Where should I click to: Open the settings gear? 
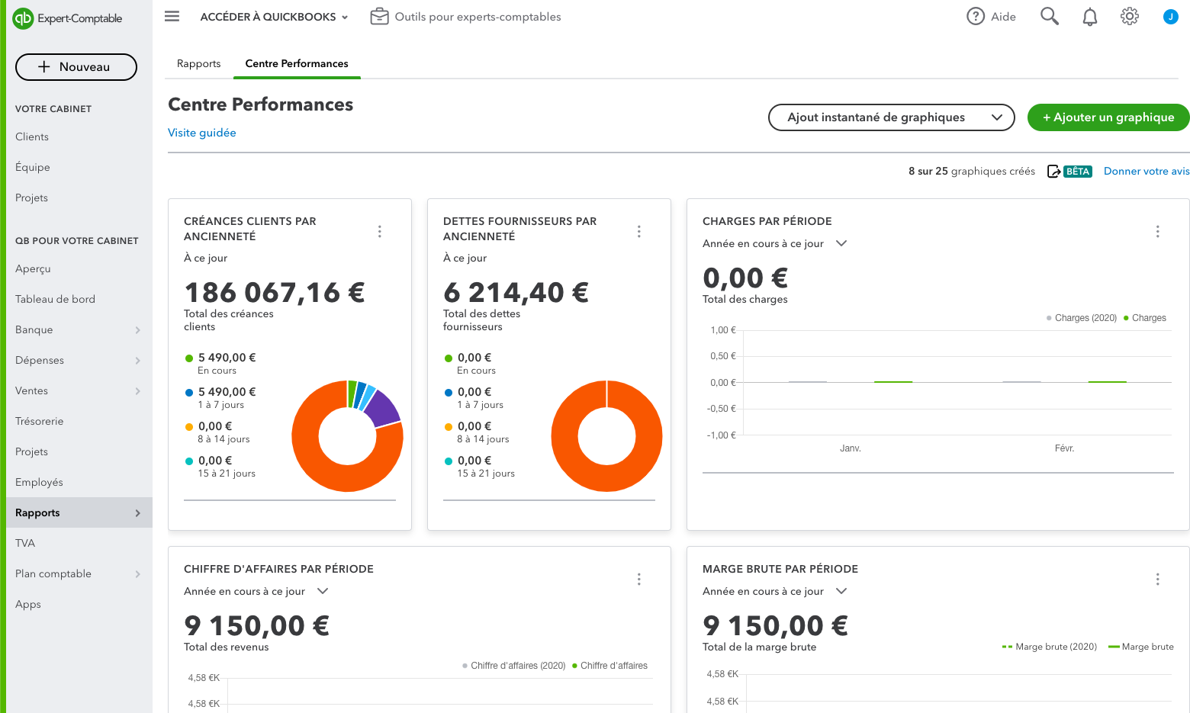tap(1130, 16)
